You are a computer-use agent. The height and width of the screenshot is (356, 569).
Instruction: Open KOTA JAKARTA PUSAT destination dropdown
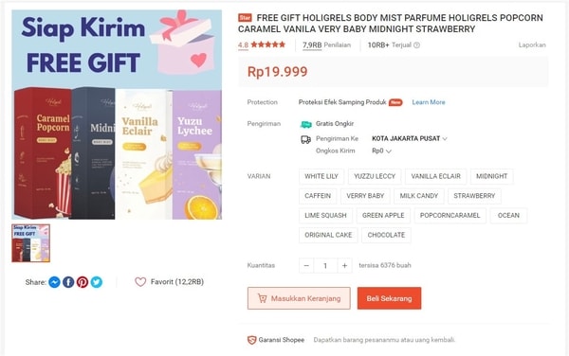tap(410, 138)
